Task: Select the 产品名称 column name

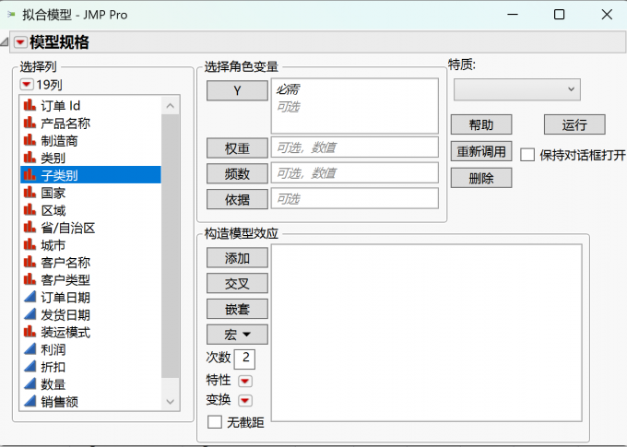Action: [65, 123]
